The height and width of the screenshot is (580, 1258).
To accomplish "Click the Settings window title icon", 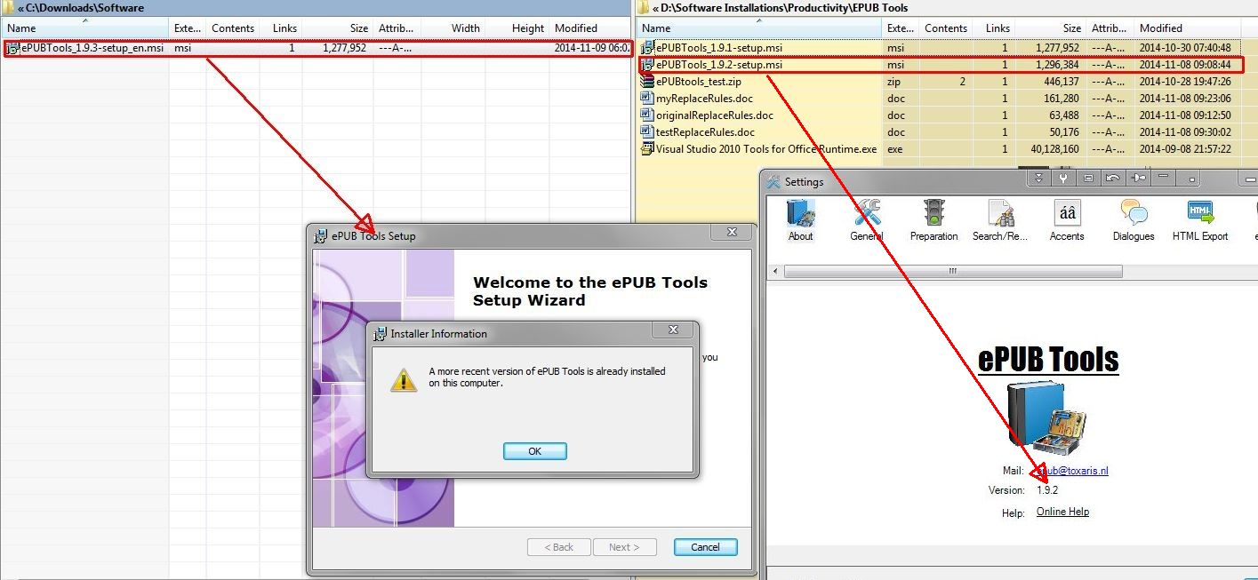I will (774, 181).
